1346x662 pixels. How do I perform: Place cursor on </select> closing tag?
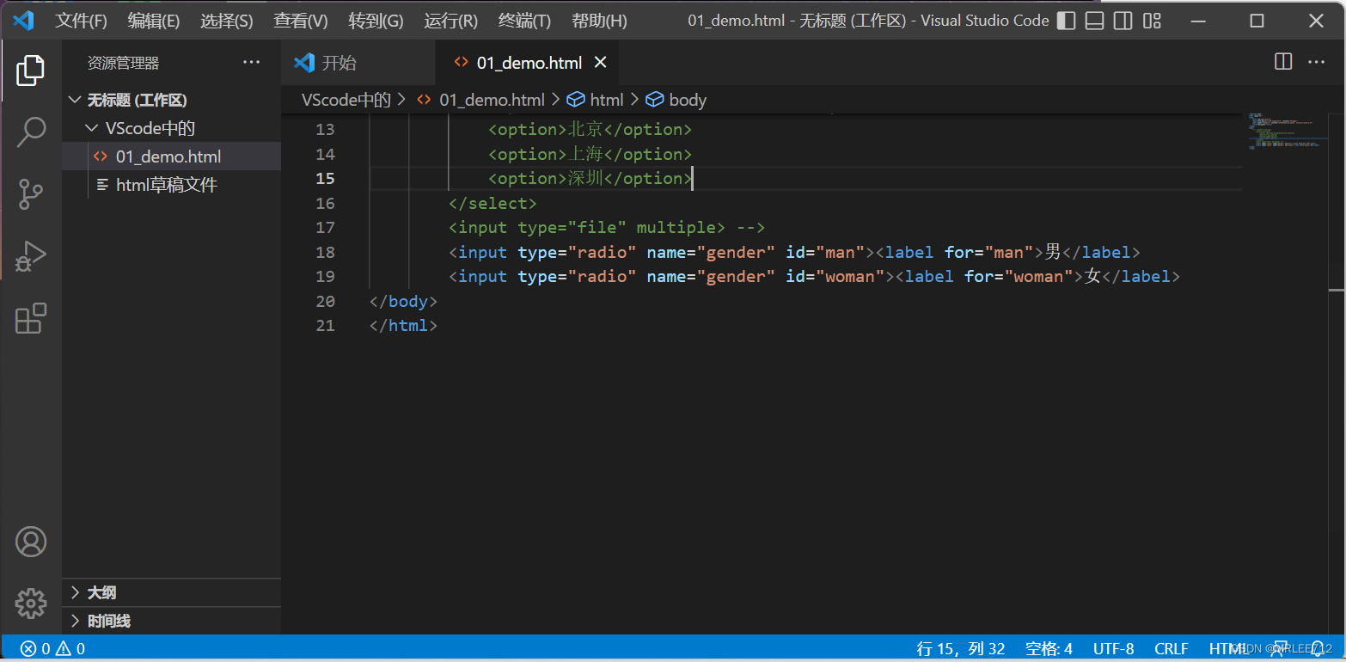click(493, 203)
